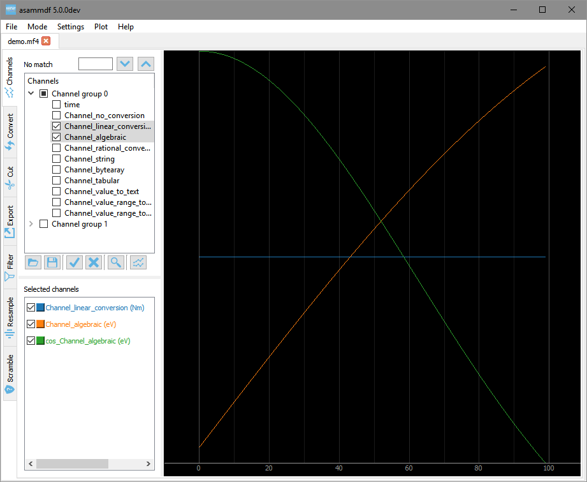
Task: Click the Channel_linear_conversion color swatch
Action: (40, 307)
